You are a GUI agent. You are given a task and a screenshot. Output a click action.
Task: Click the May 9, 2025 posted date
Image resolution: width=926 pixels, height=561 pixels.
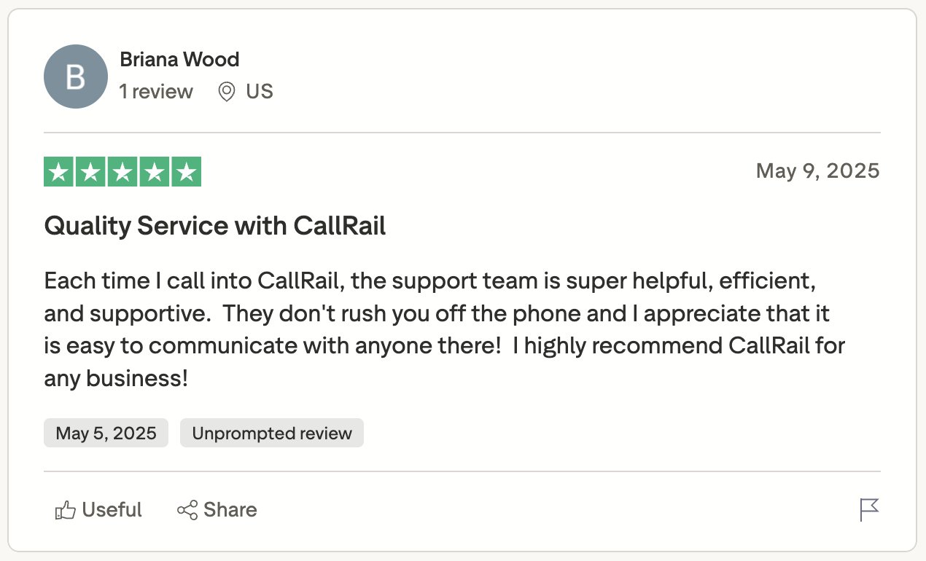tap(818, 170)
